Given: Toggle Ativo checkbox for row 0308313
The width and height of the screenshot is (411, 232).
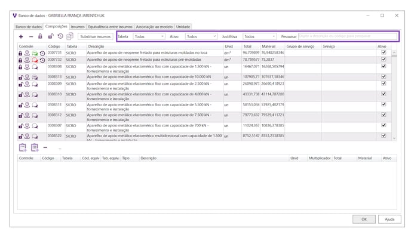Looking at the screenshot, I should click(x=384, y=76).
